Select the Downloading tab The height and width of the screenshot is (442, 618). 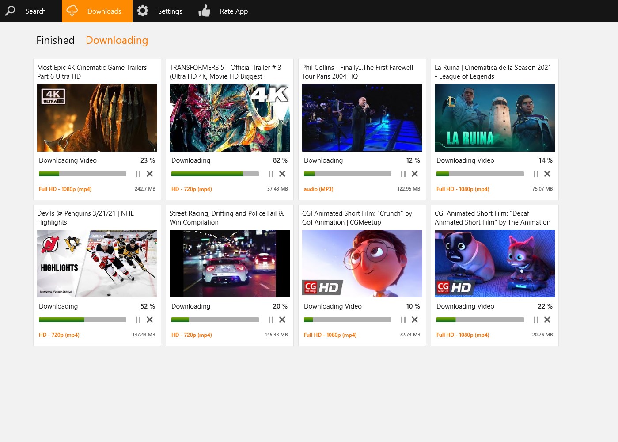pos(117,40)
